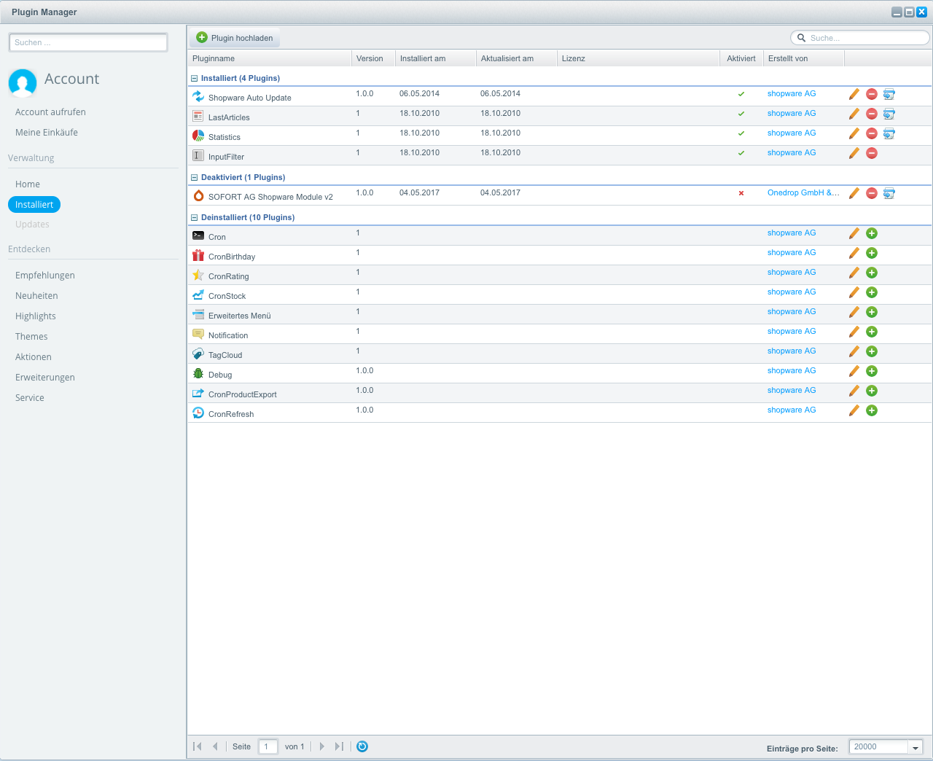Open the Einträge pro Seite dropdown
Viewport: 933px width, 761px height.
point(915,747)
